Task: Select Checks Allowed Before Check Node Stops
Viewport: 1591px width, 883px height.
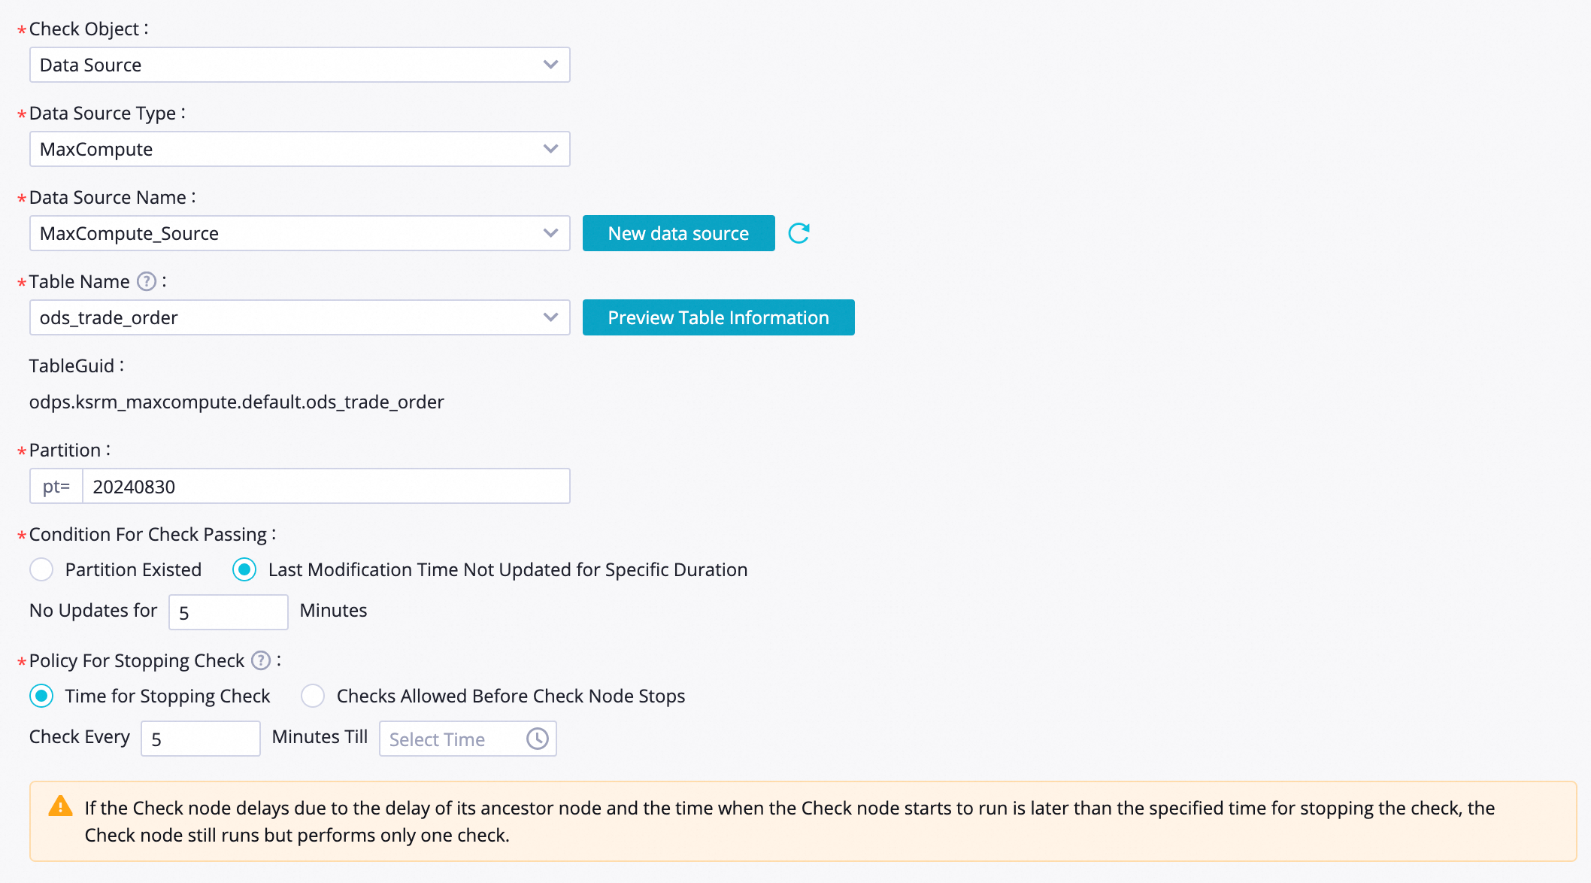Action: (x=313, y=696)
